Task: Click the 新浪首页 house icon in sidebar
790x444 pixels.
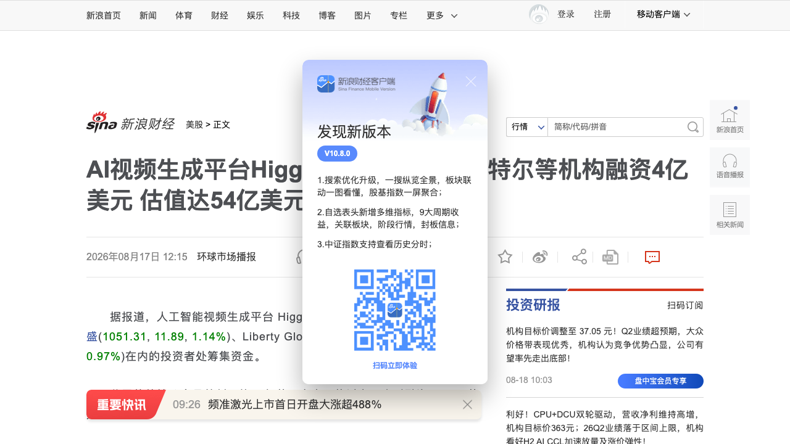Action: pyautogui.click(x=730, y=120)
